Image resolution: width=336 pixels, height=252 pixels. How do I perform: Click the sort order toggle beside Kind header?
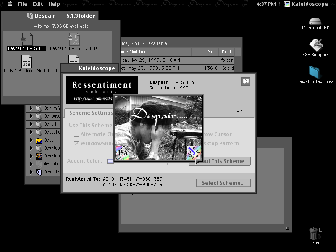click(x=237, y=52)
